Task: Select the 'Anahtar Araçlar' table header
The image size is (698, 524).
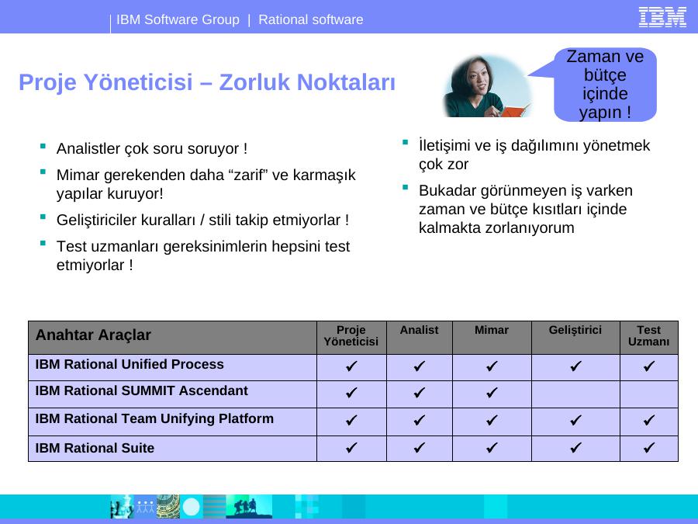Action: click(x=94, y=335)
